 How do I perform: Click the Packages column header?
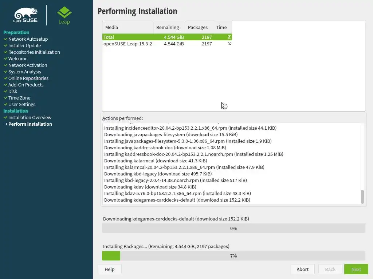click(x=199, y=27)
